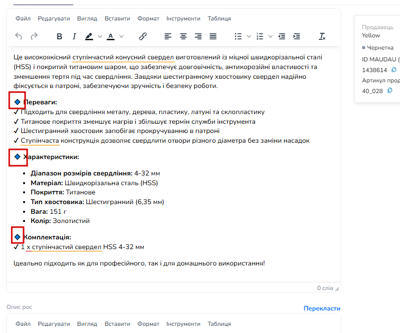Toggle italic formatting
The image size is (400, 333).
74,36
